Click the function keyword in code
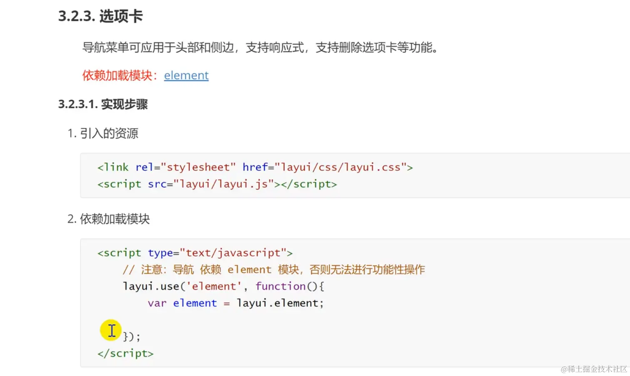This screenshot has width=630, height=376. (281, 286)
